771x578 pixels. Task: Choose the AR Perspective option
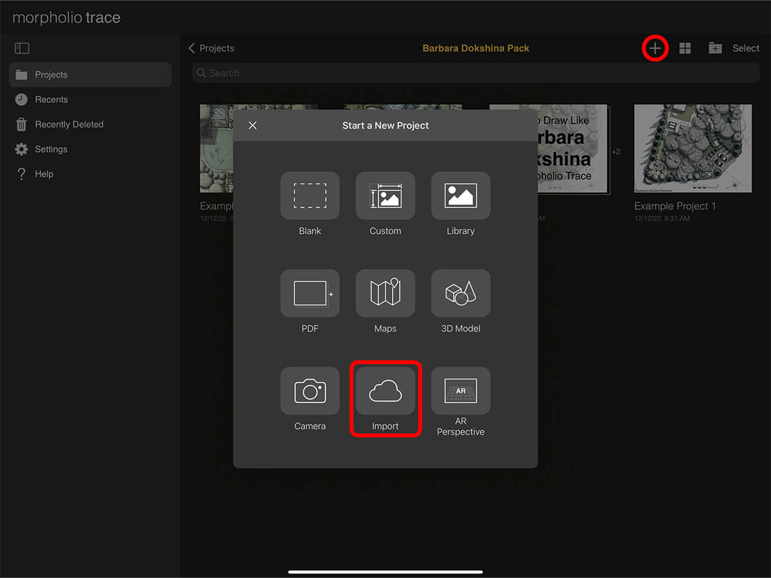coord(461,391)
